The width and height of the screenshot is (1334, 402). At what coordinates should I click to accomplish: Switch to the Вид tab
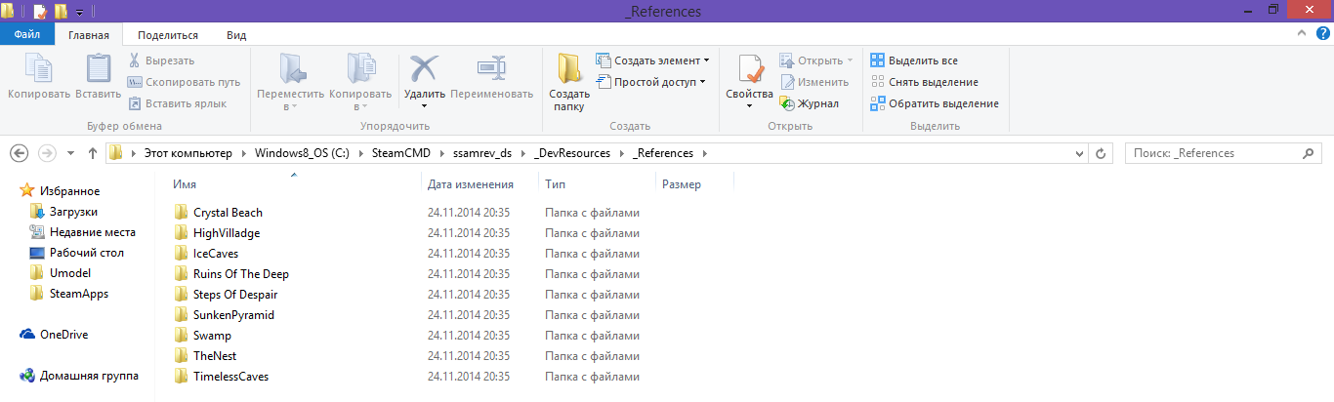pos(236,35)
